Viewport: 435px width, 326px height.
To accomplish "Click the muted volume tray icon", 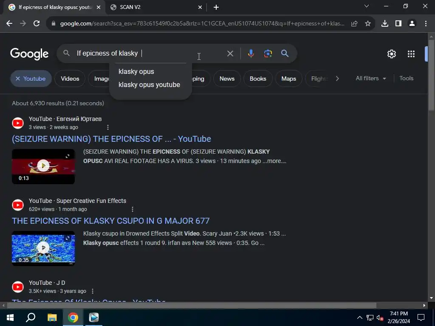I will point(379,318).
